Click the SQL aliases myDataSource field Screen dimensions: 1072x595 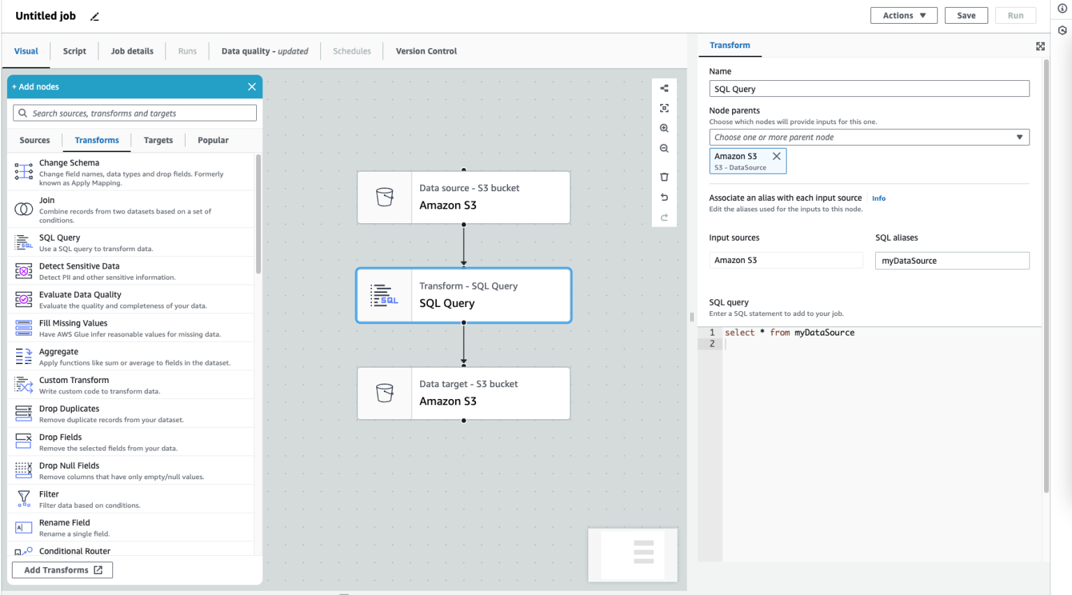(x=951, y=261)
